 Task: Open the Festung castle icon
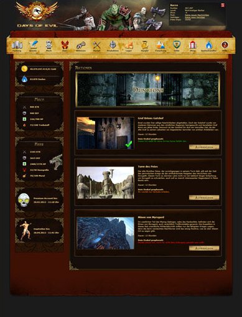pos(17,45)
